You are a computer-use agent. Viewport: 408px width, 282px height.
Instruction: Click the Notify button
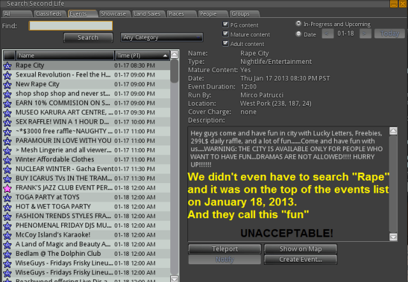[x=224, y=259]
